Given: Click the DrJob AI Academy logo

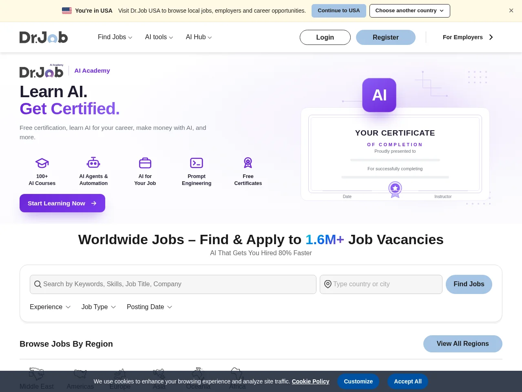Looking at the screenshot, I should tap(42, 71).
